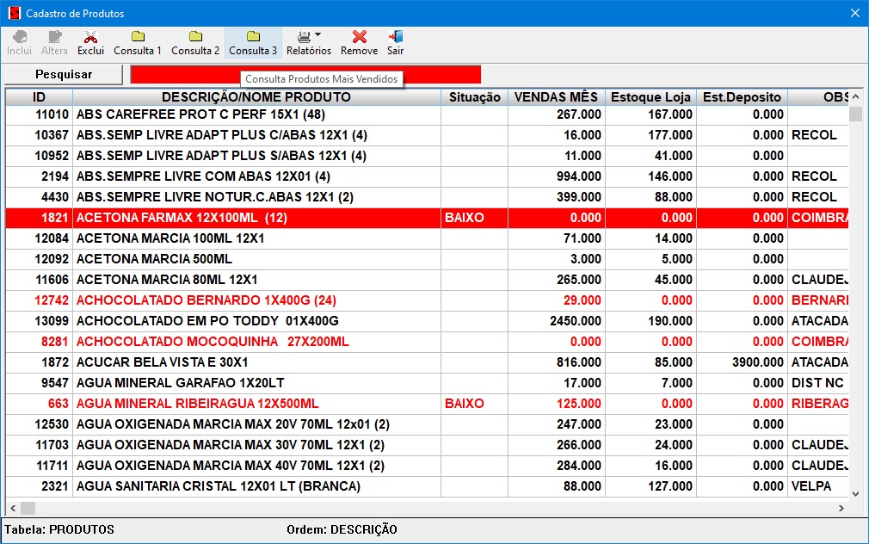This screenshot has width=869, height=544.
Task: Click the Altera toolbar icon
Action: pyautogui.click(x=54, y=37)
